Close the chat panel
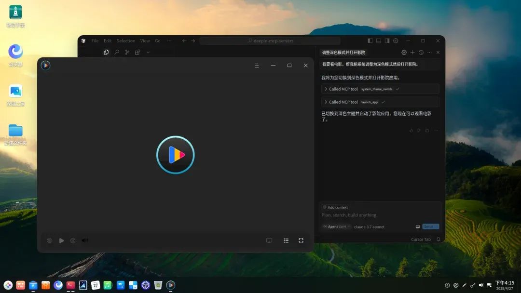 (438, 53)
